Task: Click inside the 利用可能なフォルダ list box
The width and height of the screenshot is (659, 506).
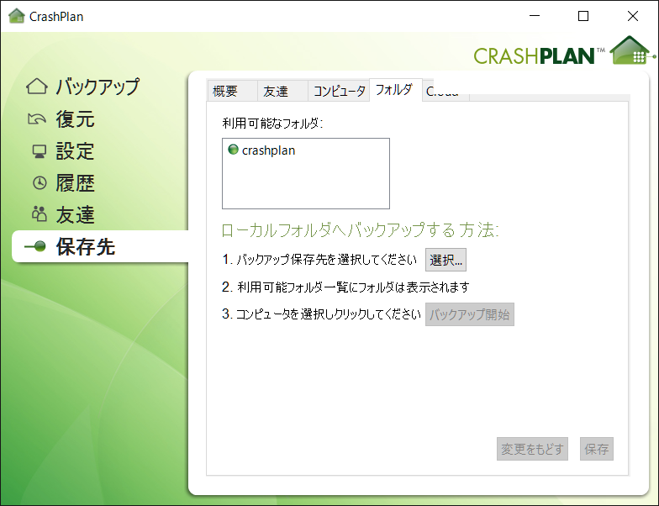Action: (x=306, y=173)
